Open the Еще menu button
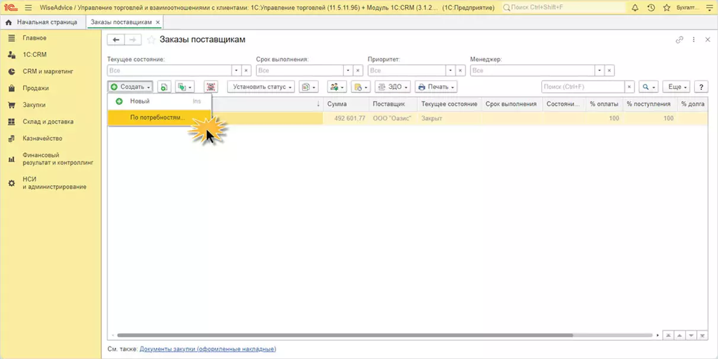Screen dimensions: 718x359 677,87
